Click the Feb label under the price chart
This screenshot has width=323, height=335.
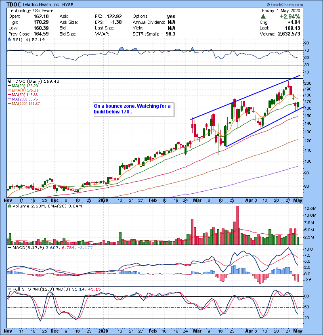153,201
